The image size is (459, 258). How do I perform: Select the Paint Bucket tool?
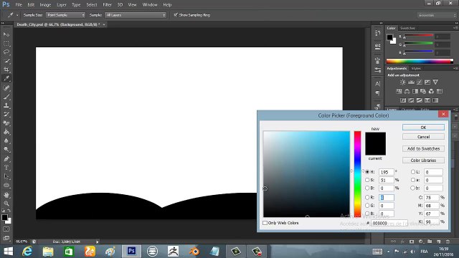pos(6,132)
